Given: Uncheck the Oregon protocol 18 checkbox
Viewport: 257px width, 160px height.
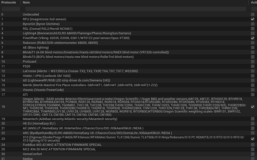Looking at the screenshot, I should tap(253, 107).
